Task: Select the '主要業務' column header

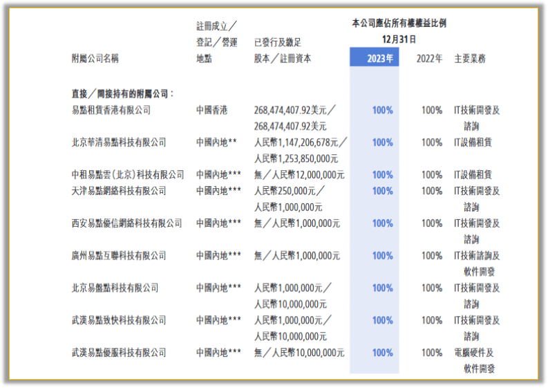Action: (x=470, y=58)
